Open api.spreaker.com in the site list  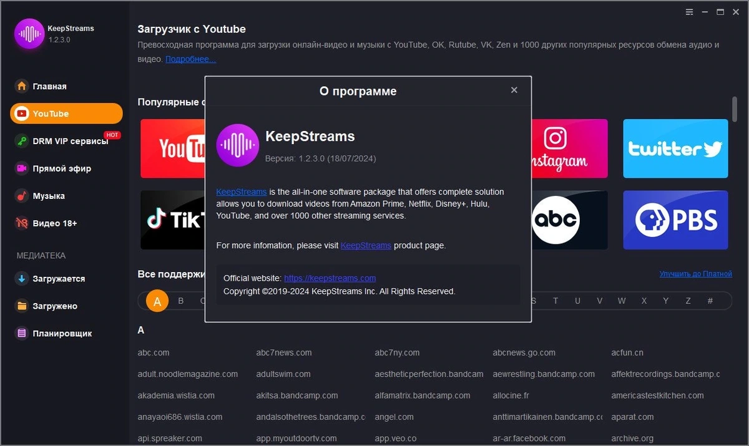tap(170, 439)
